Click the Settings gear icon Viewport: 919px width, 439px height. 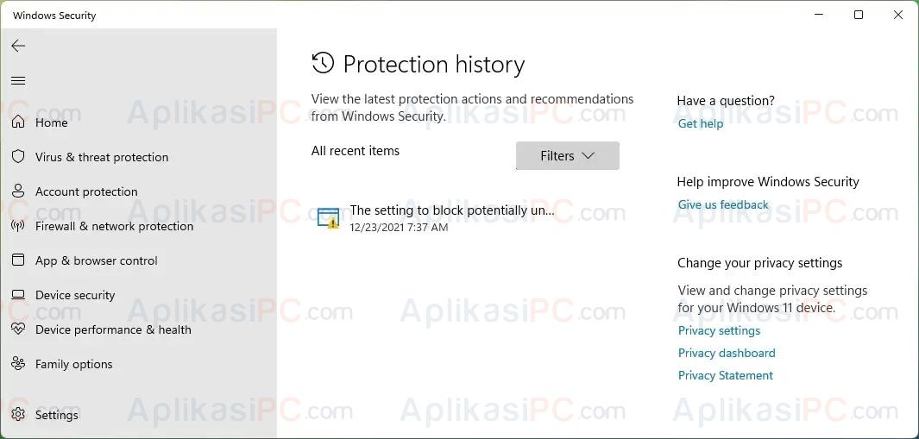(18, 414)
